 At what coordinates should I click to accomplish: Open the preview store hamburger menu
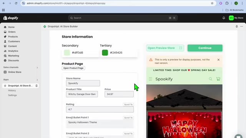pyautogui.click(x=150, y=79)
